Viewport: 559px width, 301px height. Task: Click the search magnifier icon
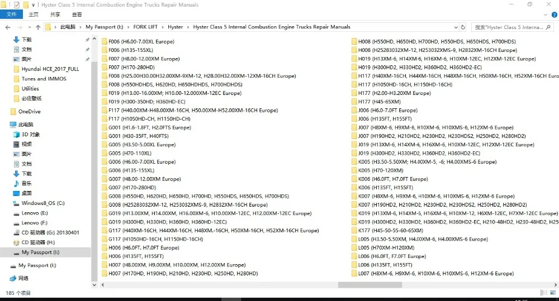coord(548,27)
